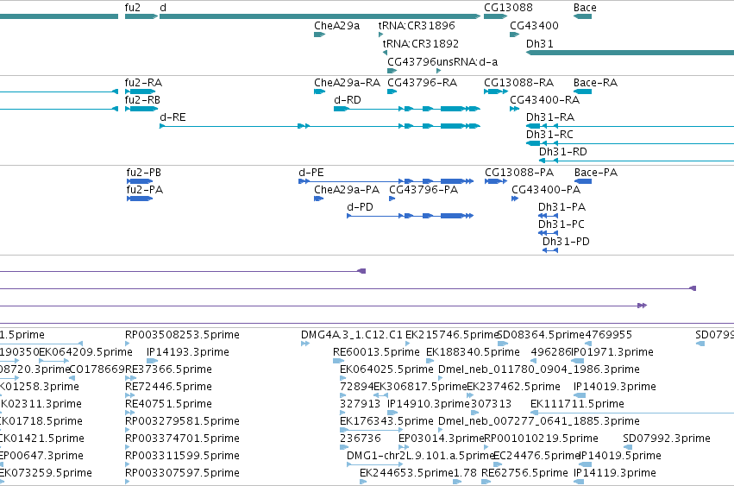The height and width of the screenshot is (486, 734).
Task: Click the DMG1-chr2L.9.101.a.5prime label
Action: coord(421,456)
